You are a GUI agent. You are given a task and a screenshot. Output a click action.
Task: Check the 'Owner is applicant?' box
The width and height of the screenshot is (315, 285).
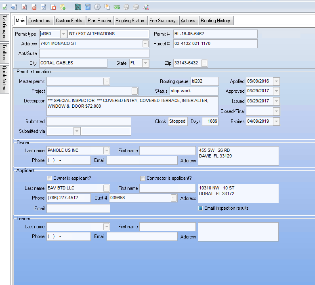point(50,178)
